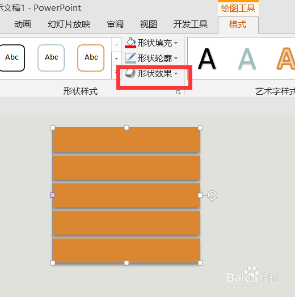Open the Shape Fill paint bucket icon

point(130,43)
